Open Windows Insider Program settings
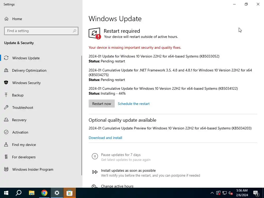 point(41,169)
